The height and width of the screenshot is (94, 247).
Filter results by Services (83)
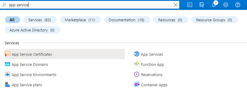tap(40, 20)
